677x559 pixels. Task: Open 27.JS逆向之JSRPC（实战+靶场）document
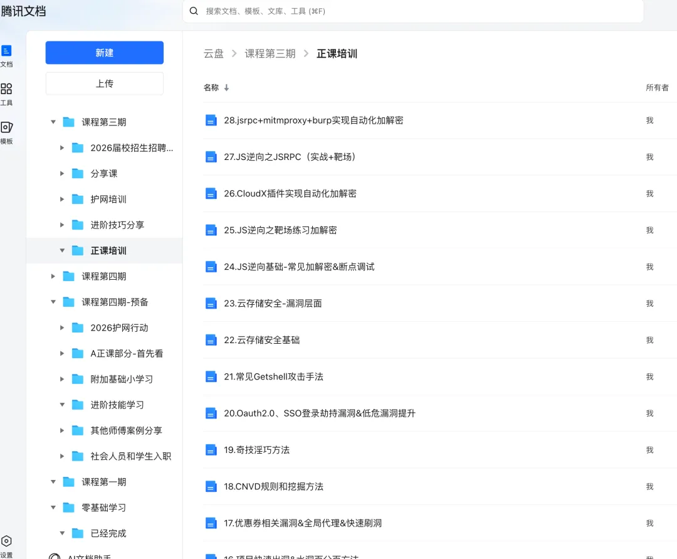[x=291, y=157]
